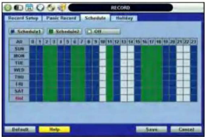The width and height of the screenshot is (205, 137).
Task: Toggle the MON cell at hour 8
Action: pyautogui.click(x=89, y=56)
